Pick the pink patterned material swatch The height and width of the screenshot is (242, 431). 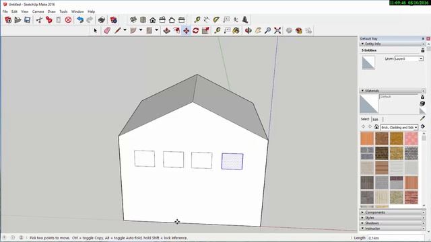pos(411,138)
